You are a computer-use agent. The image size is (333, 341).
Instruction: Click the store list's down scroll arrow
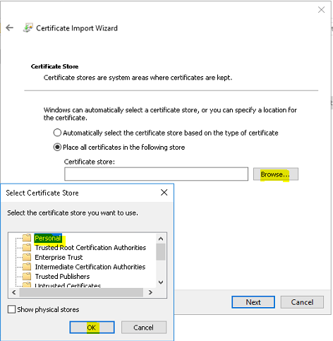[x=161, y=282]
